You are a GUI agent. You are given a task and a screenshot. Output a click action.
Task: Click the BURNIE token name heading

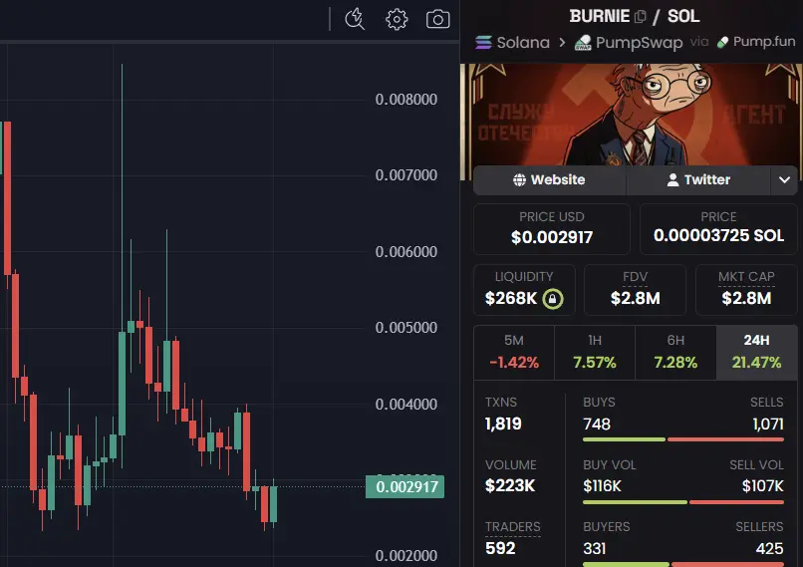600,16
